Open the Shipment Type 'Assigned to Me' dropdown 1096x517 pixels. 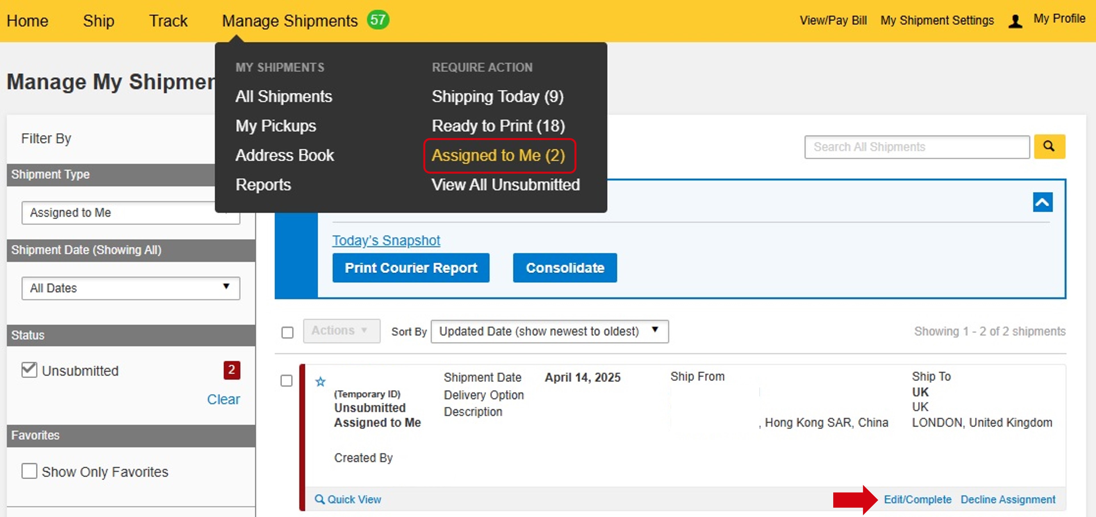coord(131,212)
